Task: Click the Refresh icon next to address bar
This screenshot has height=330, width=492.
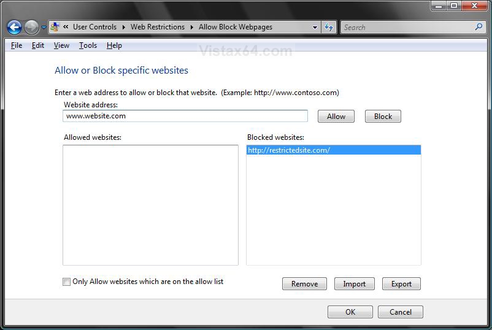Action: [329, 27]
